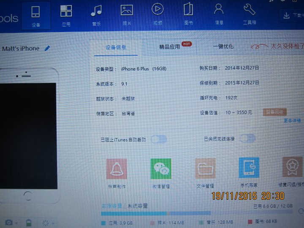Launch the 修复闪退 repair tool
304x228 pixels.
tap(292, 172)
